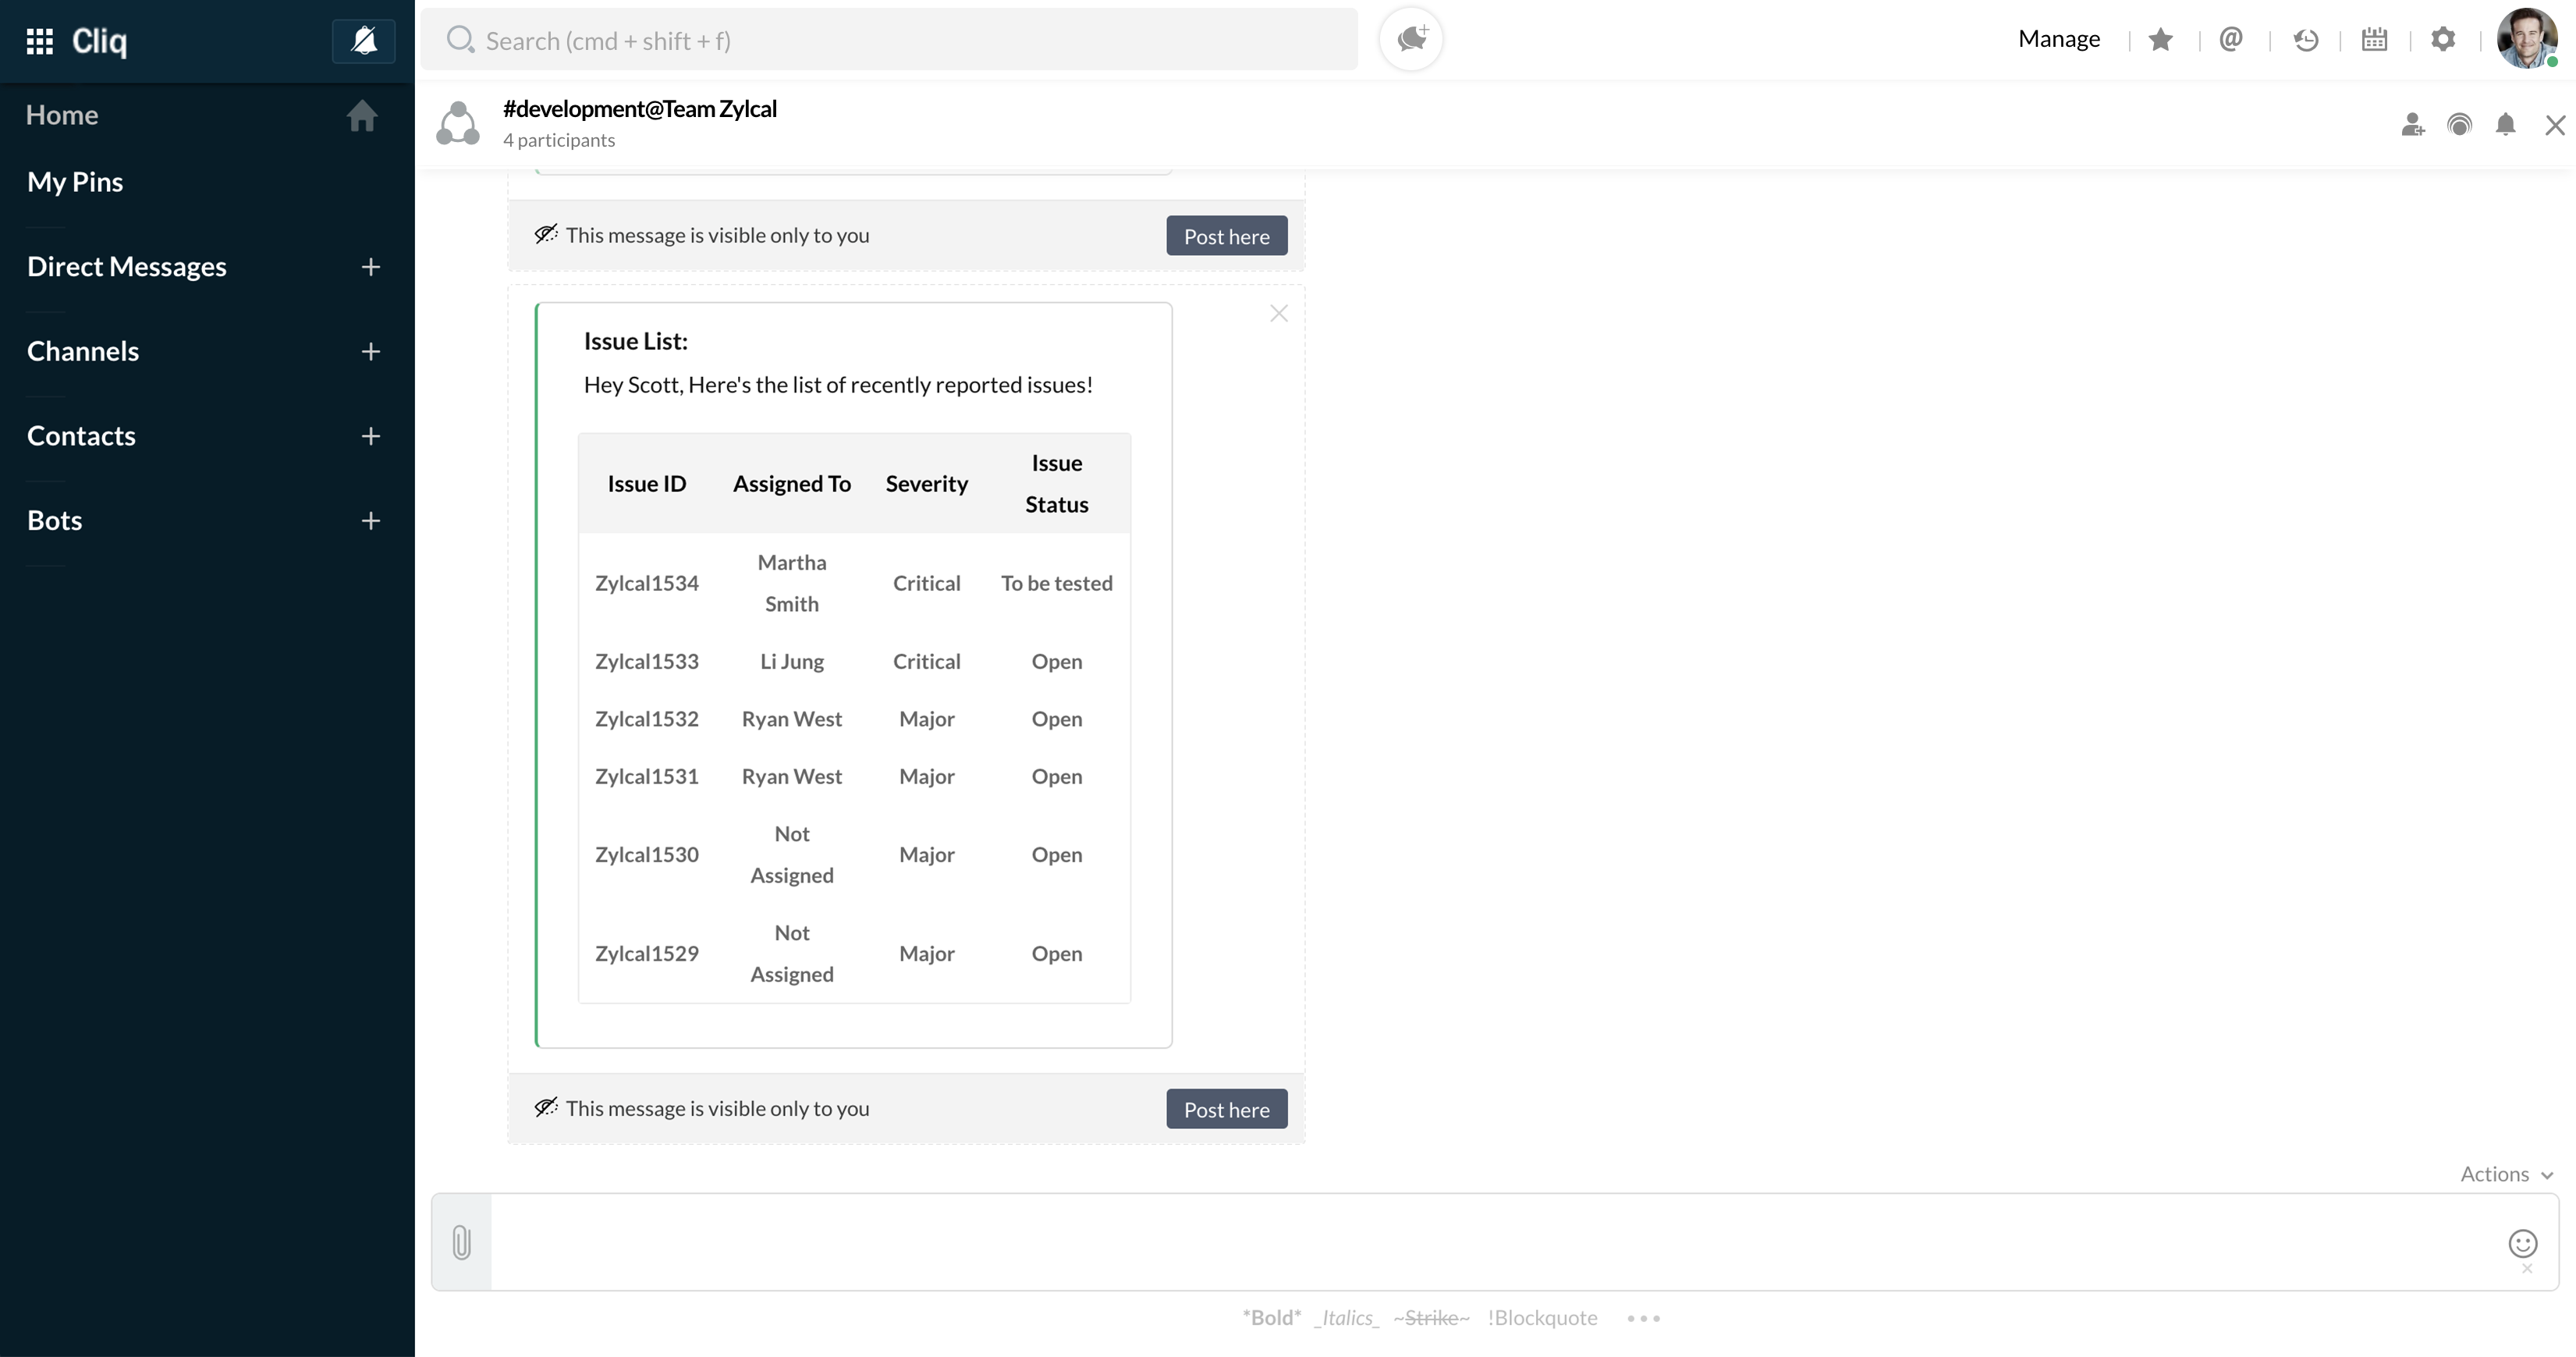
Task: Open the apps grid launcher icon
Action: pyautogui.click(x=40, y=41)
